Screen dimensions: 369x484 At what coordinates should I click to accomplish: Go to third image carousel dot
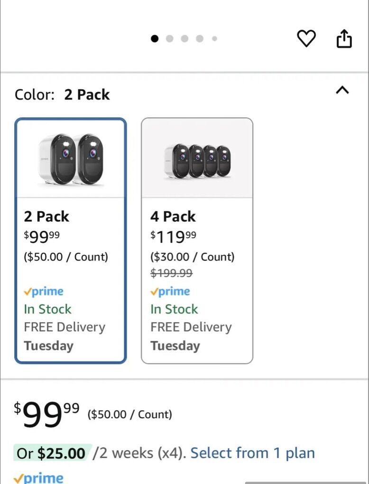pyautogui.click(x=184, y=39)
